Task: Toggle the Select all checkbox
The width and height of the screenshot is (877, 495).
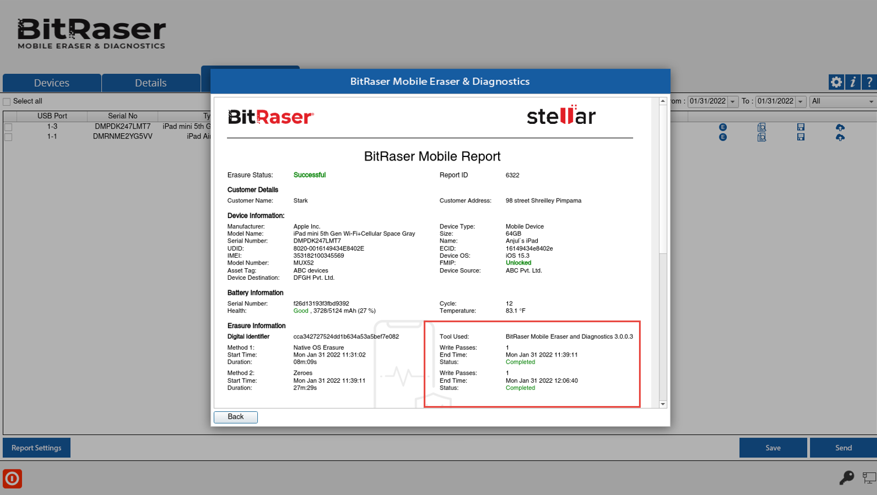Action: coord(7,102)
